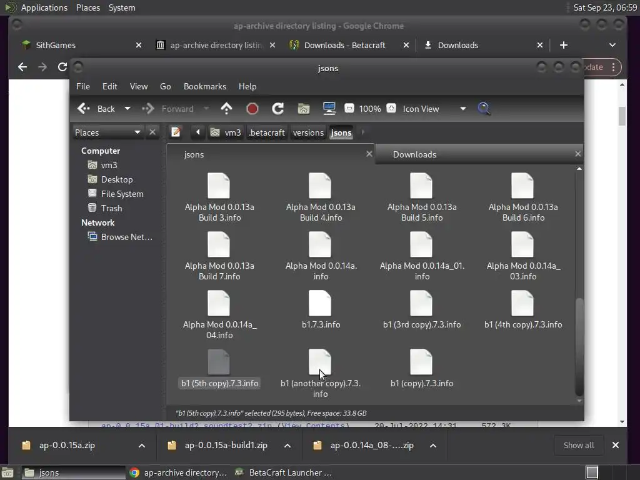Open Browse Network in the sidebar
Screen dimensions: 640x480
pos(120,237)
